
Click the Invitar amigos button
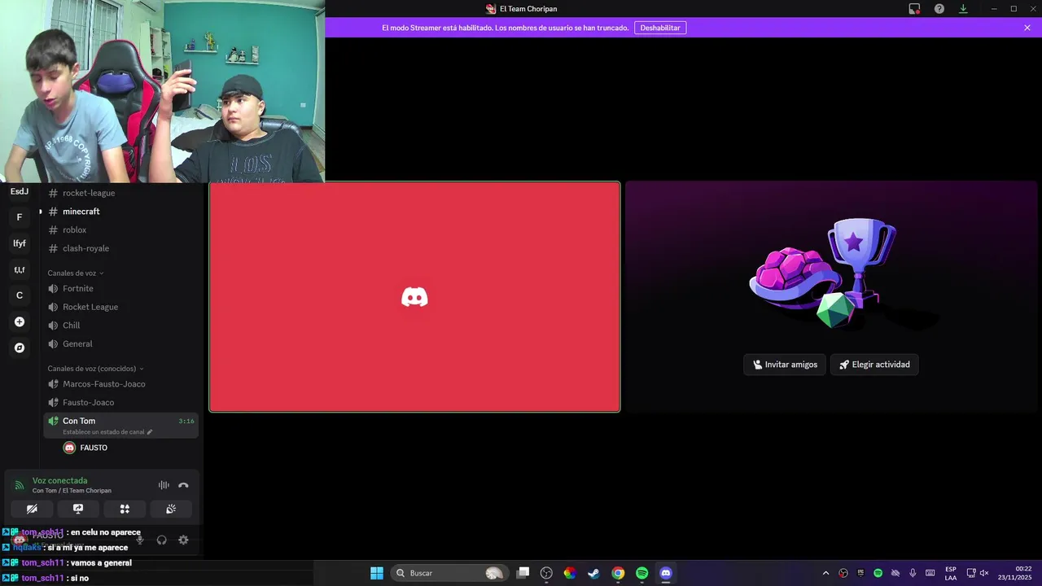(x=786, y=365)
